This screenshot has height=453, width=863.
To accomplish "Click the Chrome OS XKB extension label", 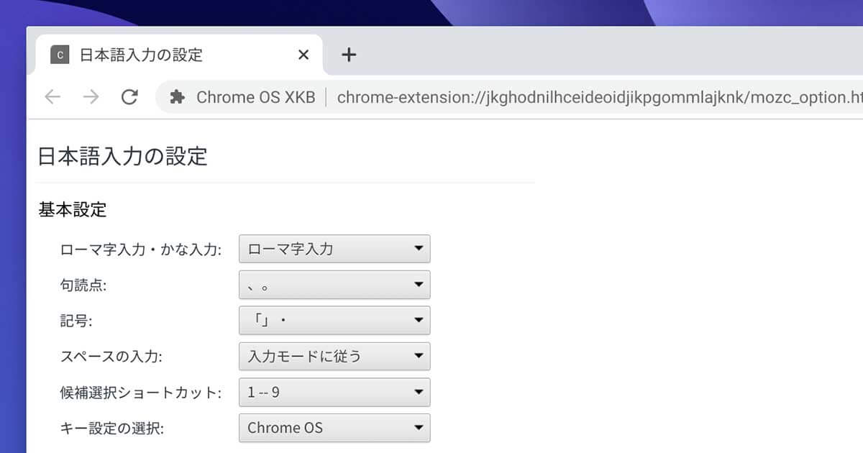I will [257, 97].
